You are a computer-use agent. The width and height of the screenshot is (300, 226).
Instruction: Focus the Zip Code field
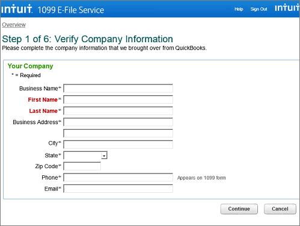point(82,166)
